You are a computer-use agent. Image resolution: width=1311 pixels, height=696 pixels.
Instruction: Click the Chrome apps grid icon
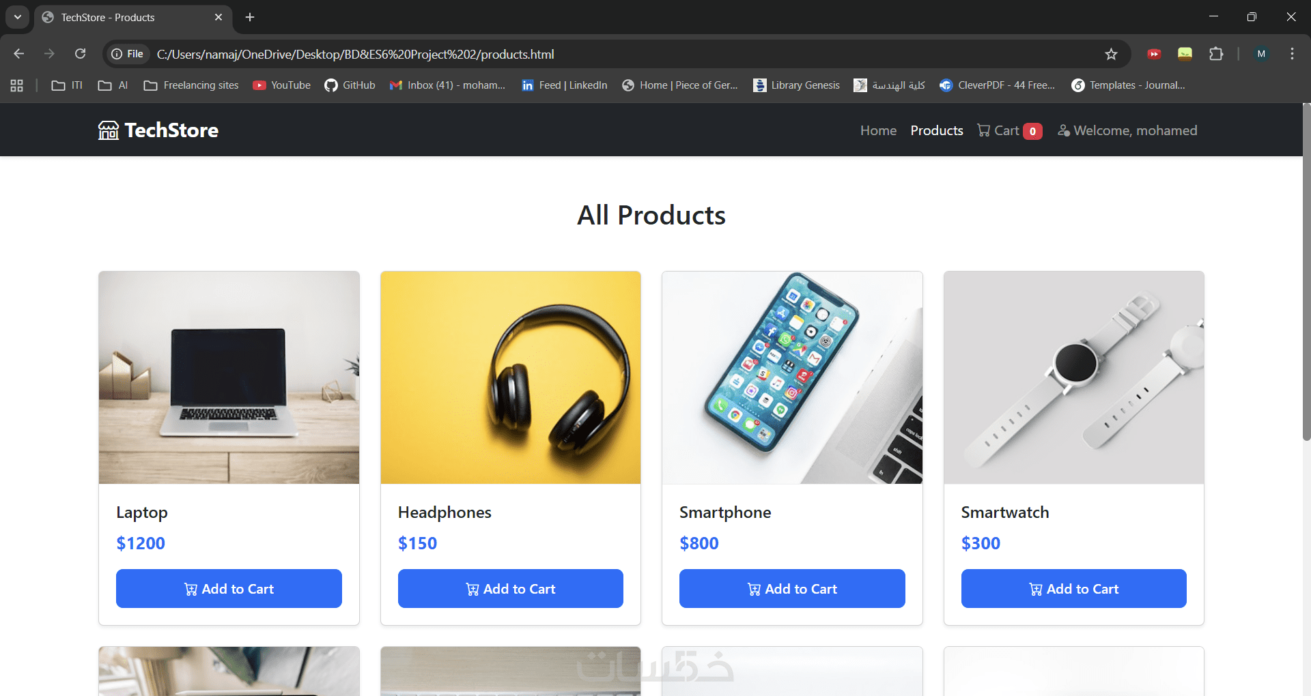point(17,85)
